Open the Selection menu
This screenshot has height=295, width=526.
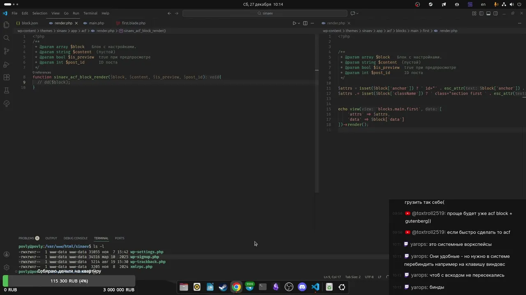click(40, 13)
